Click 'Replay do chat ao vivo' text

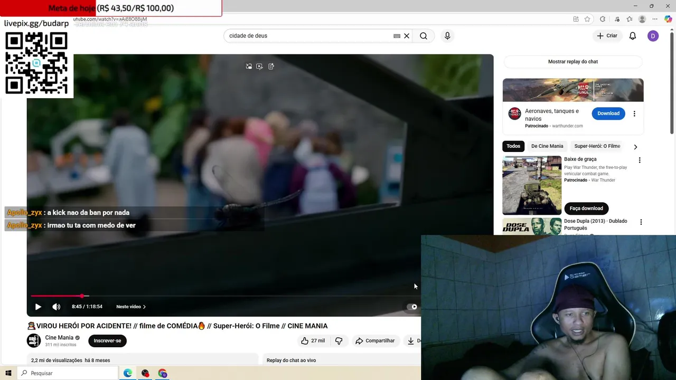coord(291,360)
